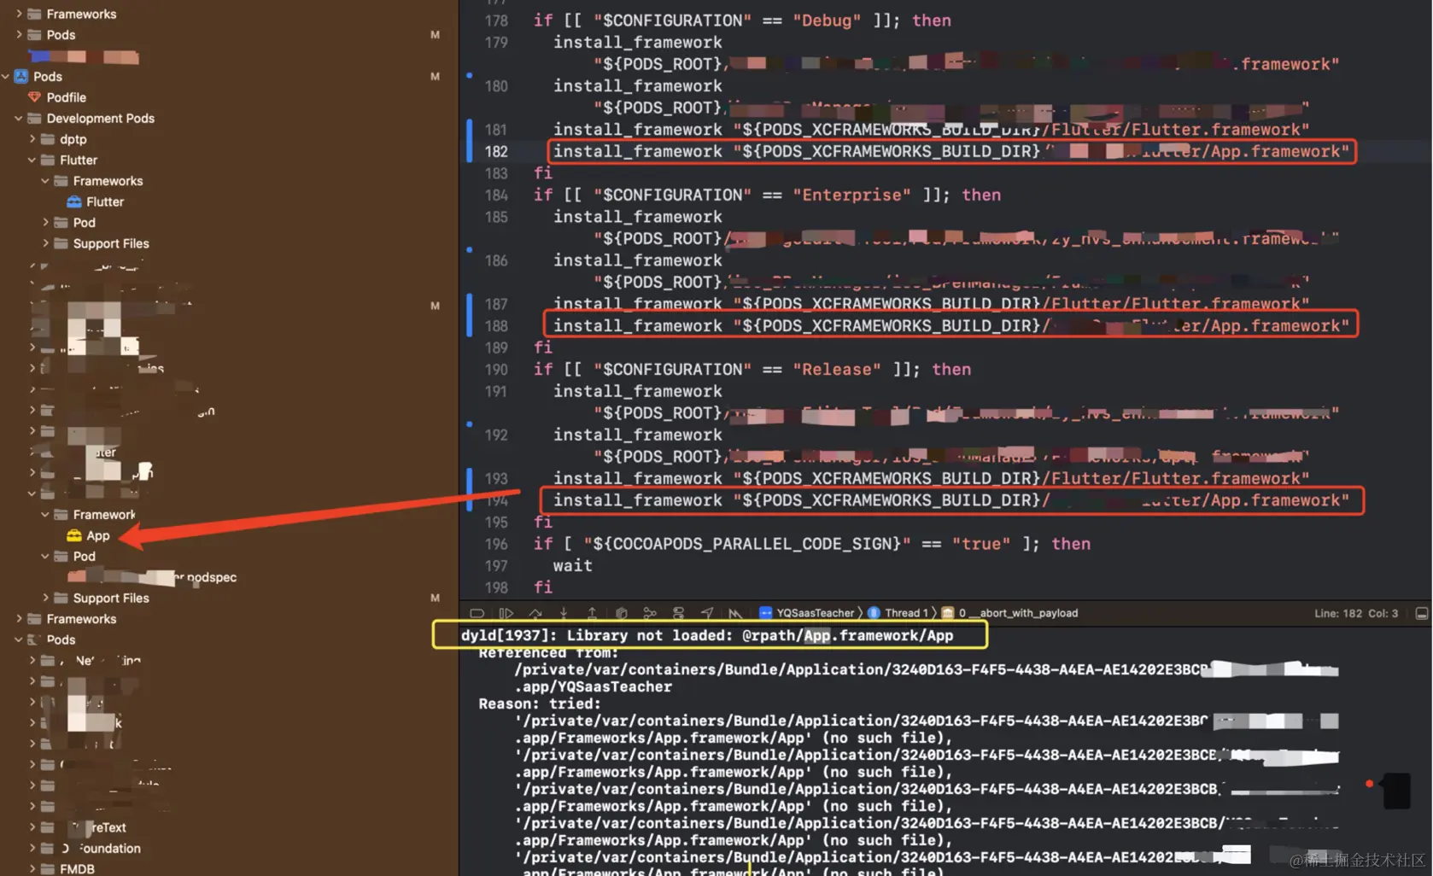Click the Flutter.framework install line 181
Screen dimensions: 1433x876
pos(931,129)
